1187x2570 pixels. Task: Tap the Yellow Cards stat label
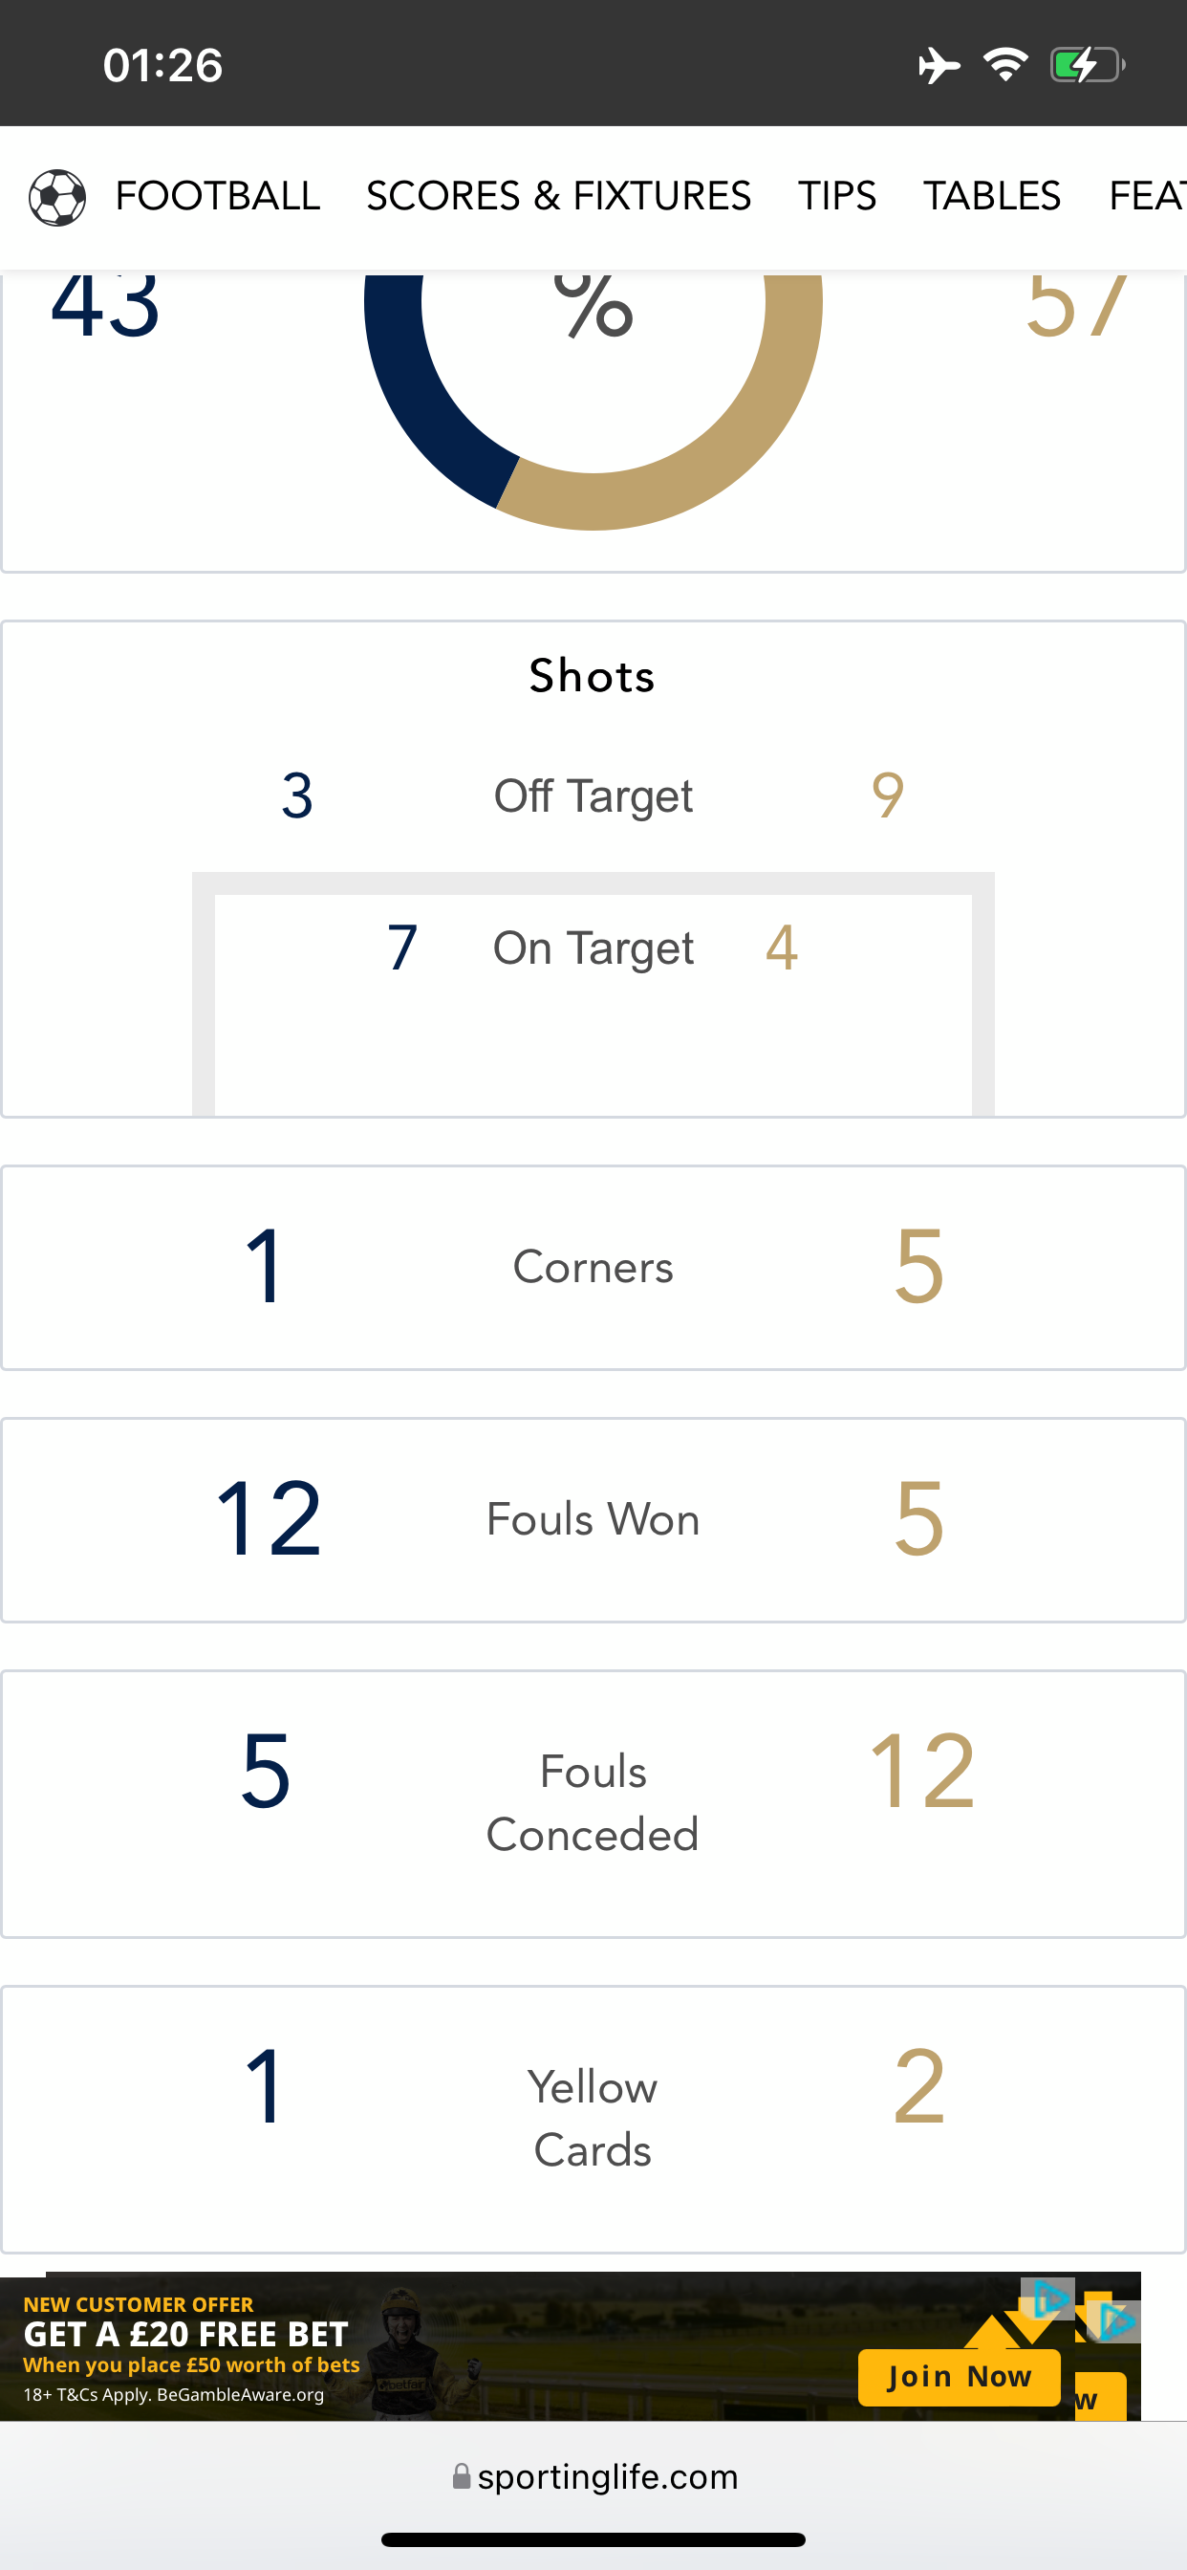593,2118
